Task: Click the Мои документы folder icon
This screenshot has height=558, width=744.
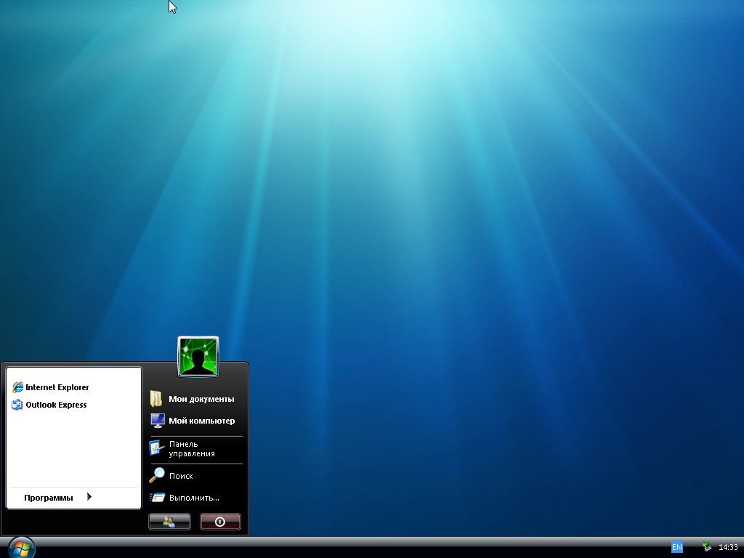Action: 156,399
